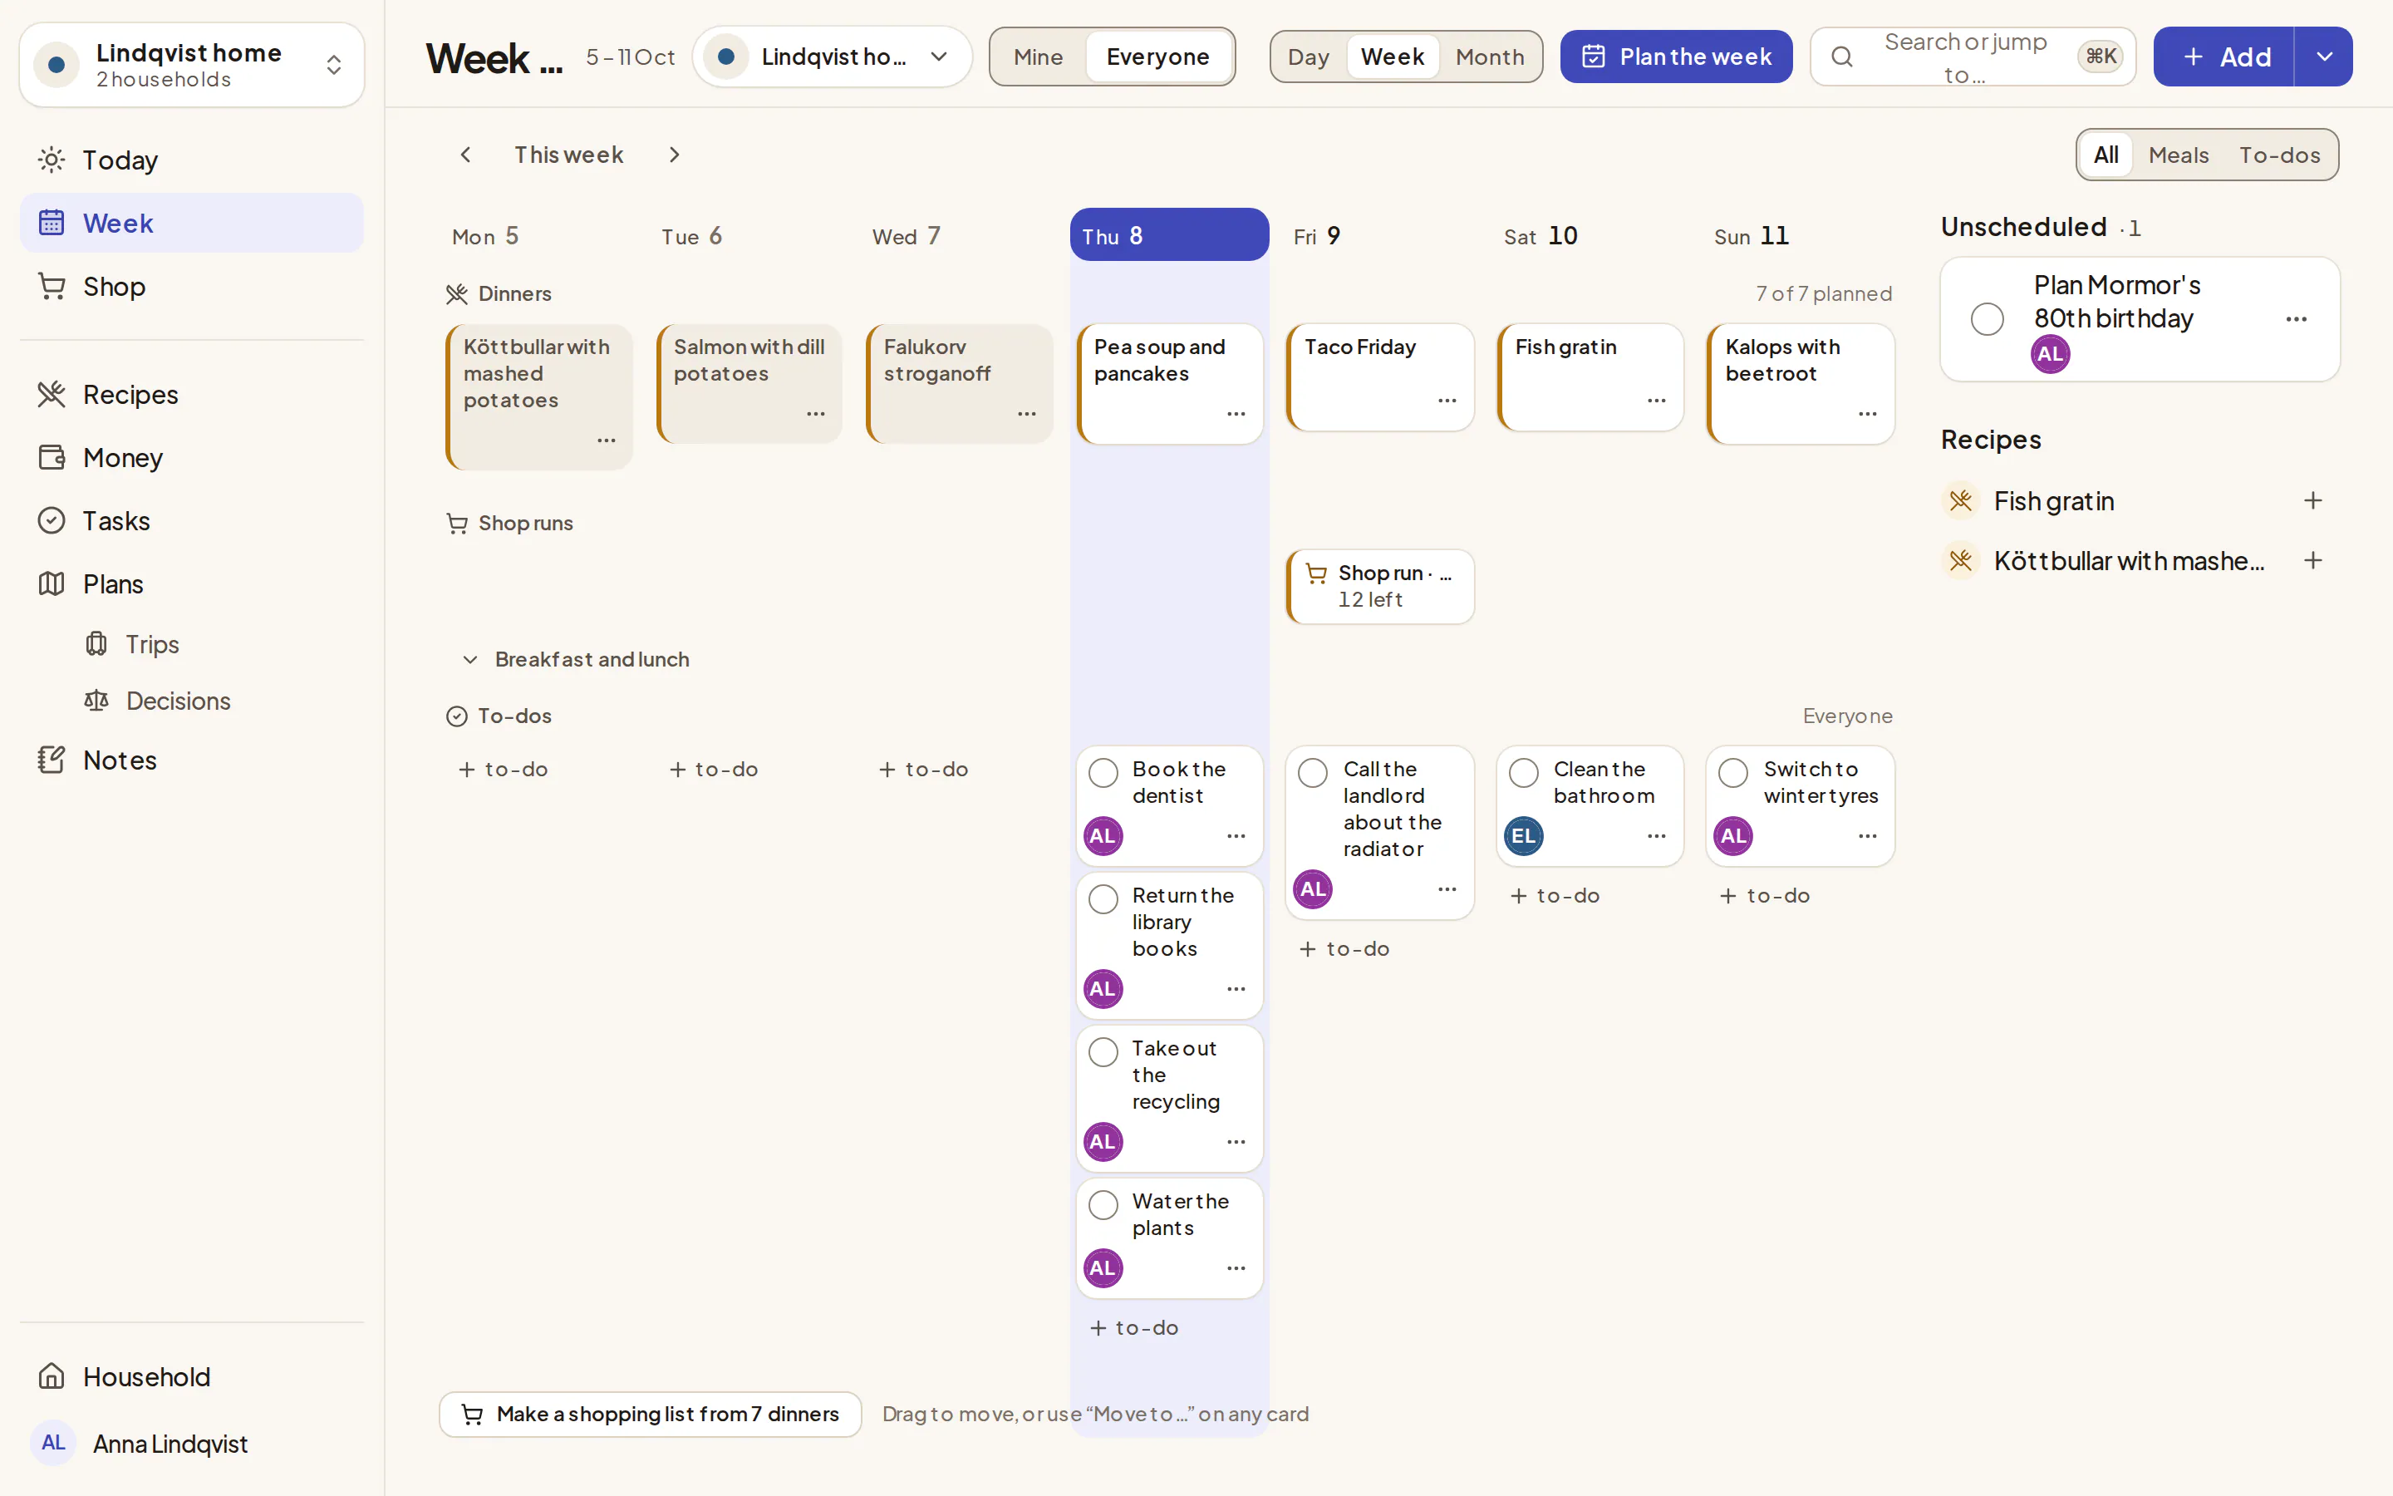Open options for Falukorv stroganoff

pos(1026,414)
